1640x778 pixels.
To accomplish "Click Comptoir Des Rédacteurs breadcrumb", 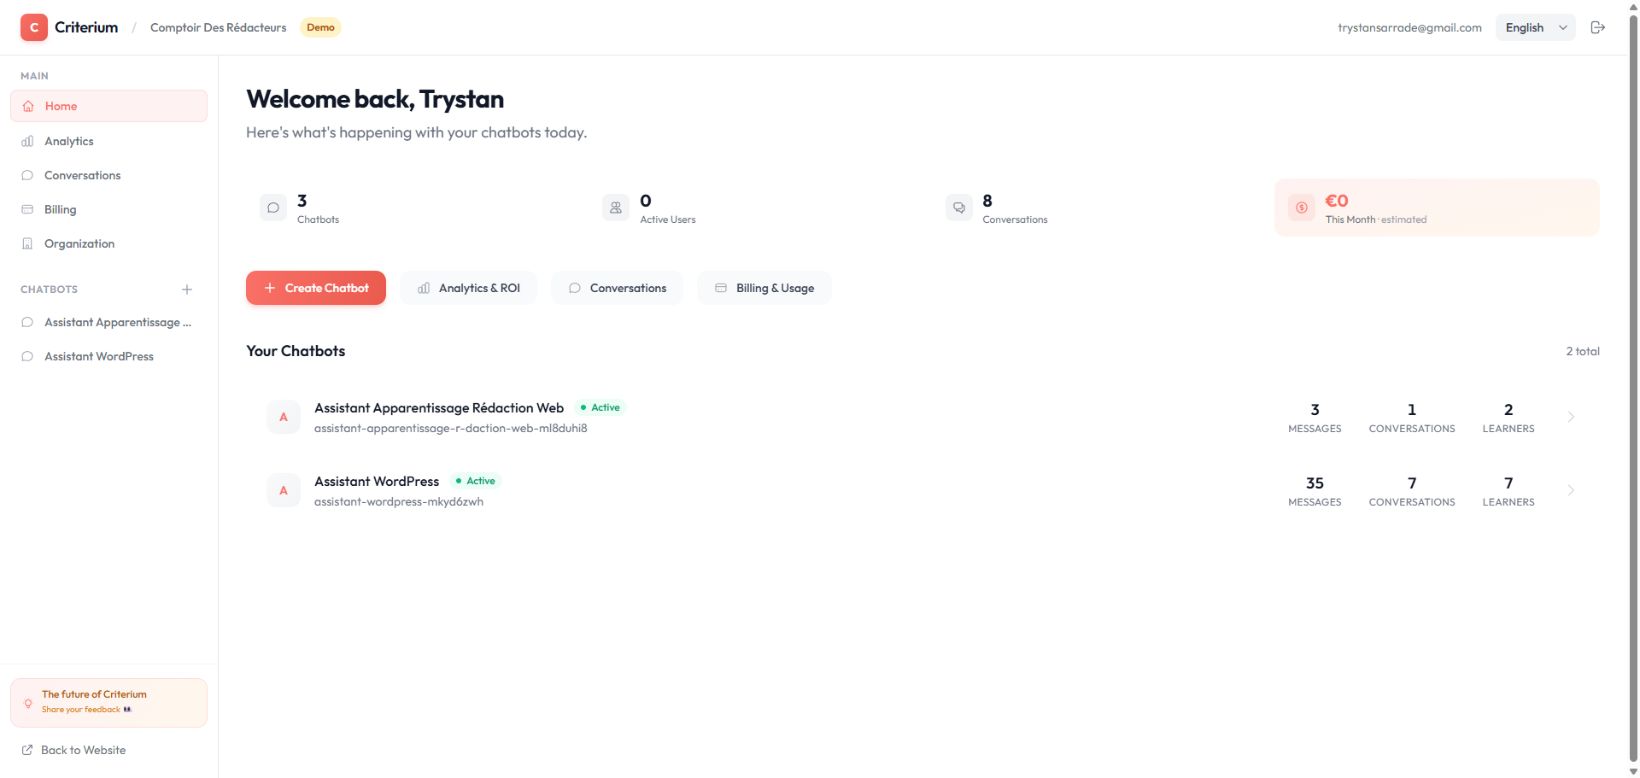I will (x=218, y=26).
